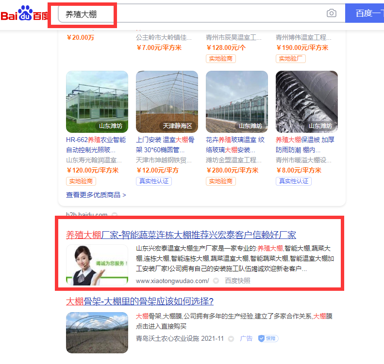Click 真实性认证 badge under ¥12.00元/平方
The width and height of the screenshot is (384, 364).
(154, 181)
